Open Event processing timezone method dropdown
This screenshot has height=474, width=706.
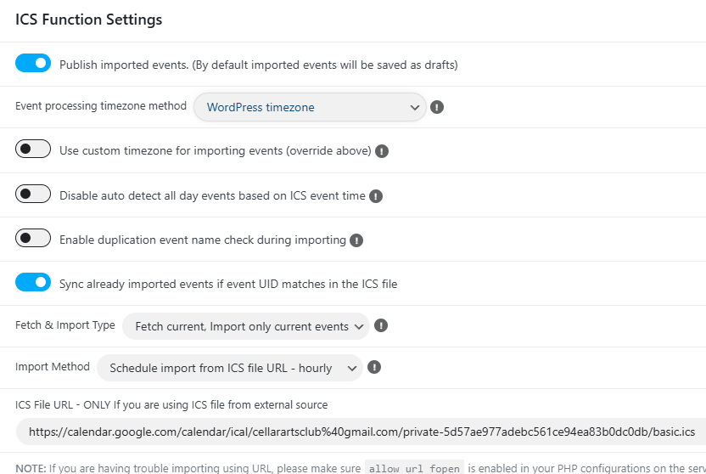click(x=310, y=107)
